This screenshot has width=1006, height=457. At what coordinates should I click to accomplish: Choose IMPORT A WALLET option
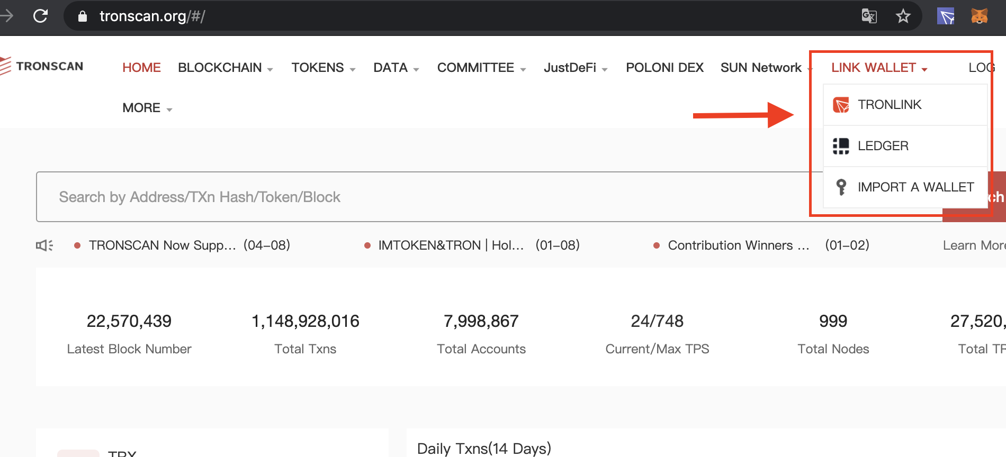coord(915,187)
